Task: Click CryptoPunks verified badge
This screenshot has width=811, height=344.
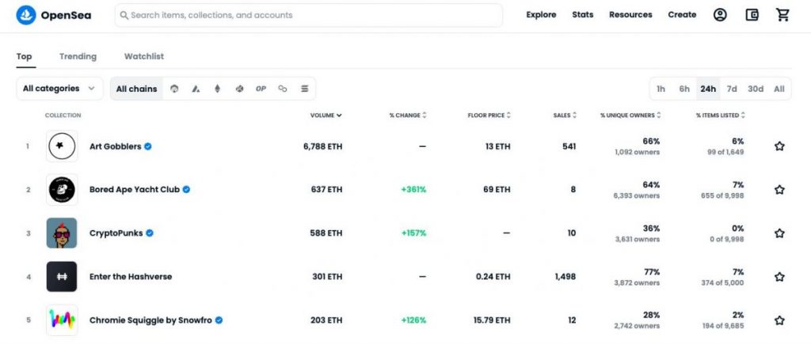Action: [150, 233]
